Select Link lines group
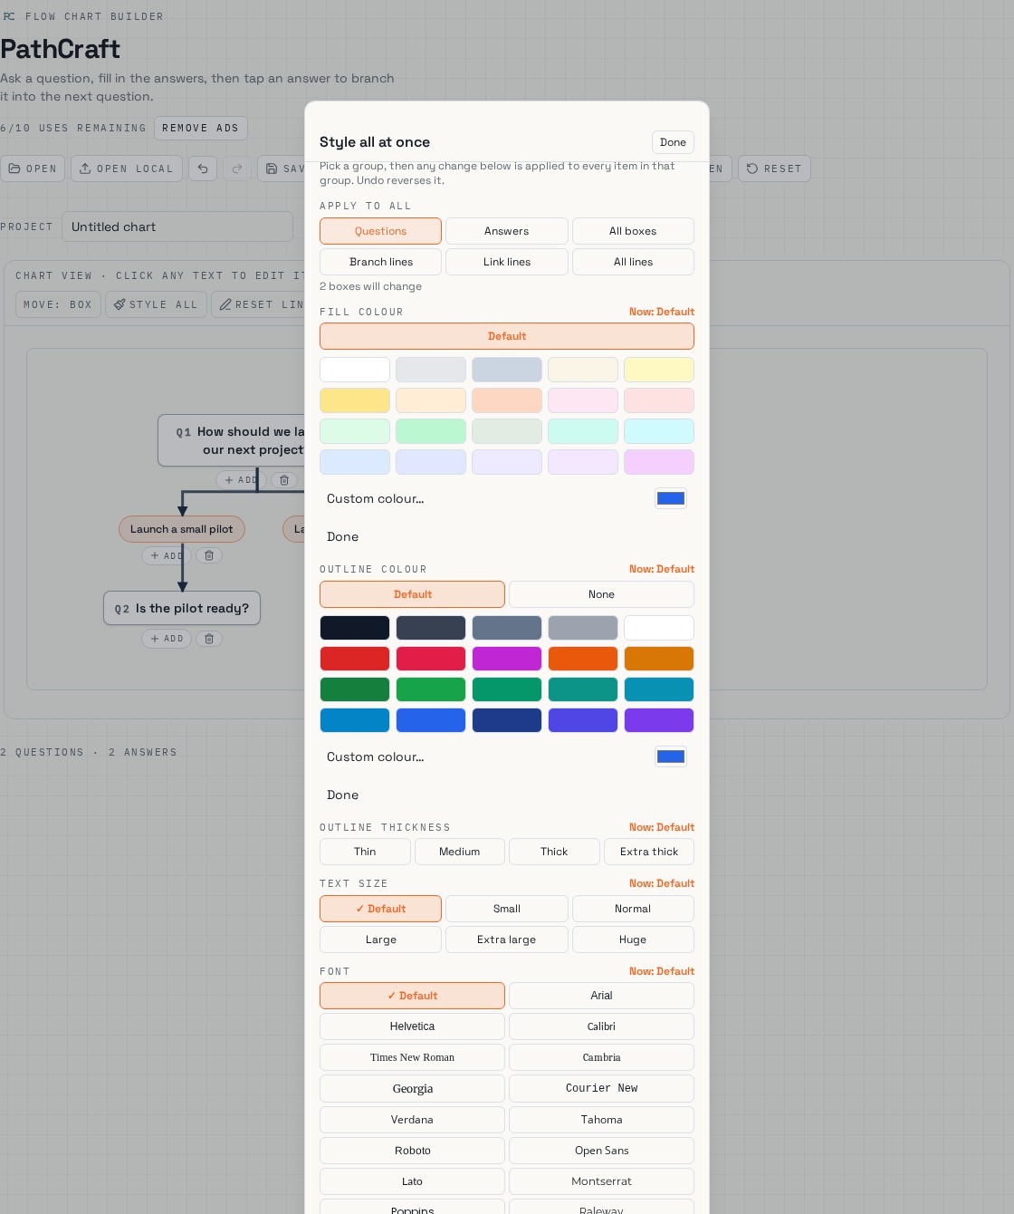1014x1214 pixels. [507, 262]
